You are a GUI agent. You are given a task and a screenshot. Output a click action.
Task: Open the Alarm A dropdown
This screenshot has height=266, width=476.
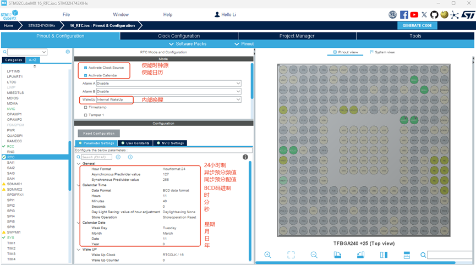pyautogui.click(x=169, y=83)
